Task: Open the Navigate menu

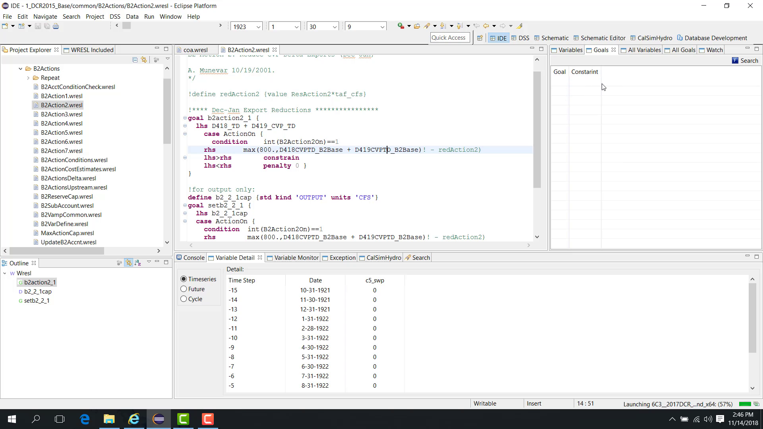Action: coord(45,16)
